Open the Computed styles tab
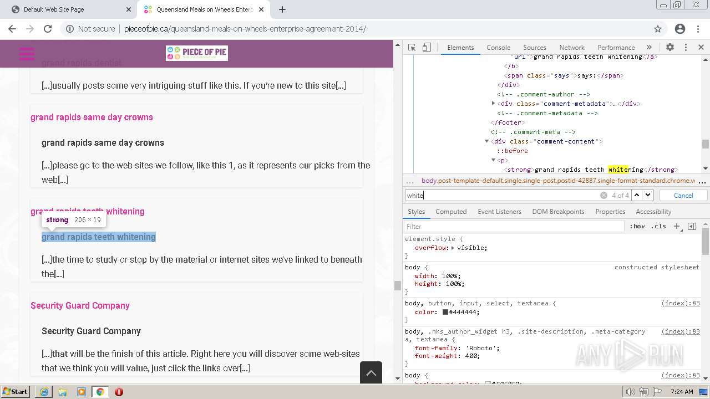710x399 pixels. (x=451, y=212)
